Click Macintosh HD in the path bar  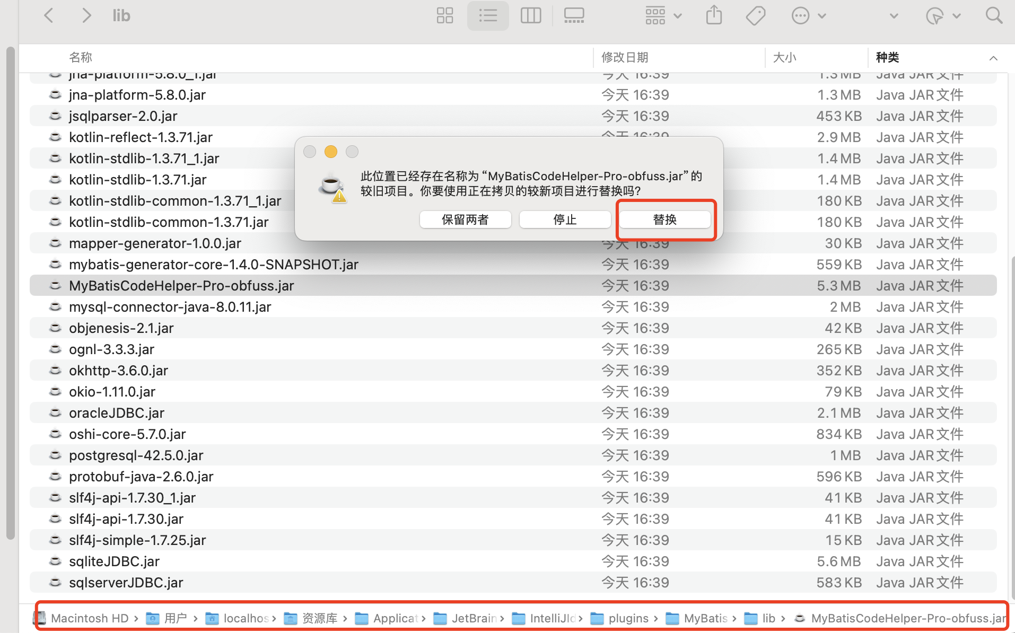[82, 618]
